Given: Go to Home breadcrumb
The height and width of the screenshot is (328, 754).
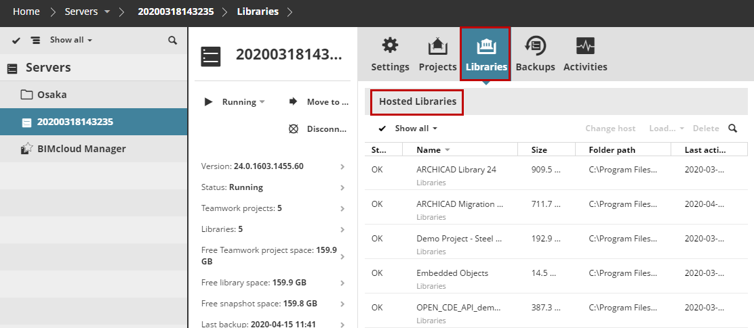Looking at the screenshot, I should coord(26,11).
